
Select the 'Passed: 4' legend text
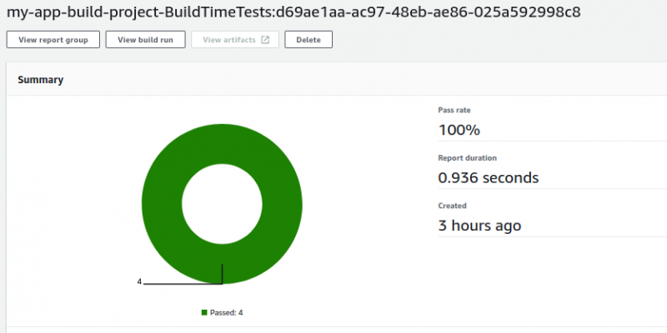tap(226, 313)
